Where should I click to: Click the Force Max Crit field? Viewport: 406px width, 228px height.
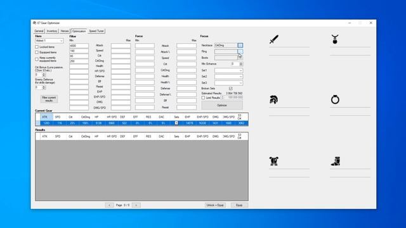point(187,64)
